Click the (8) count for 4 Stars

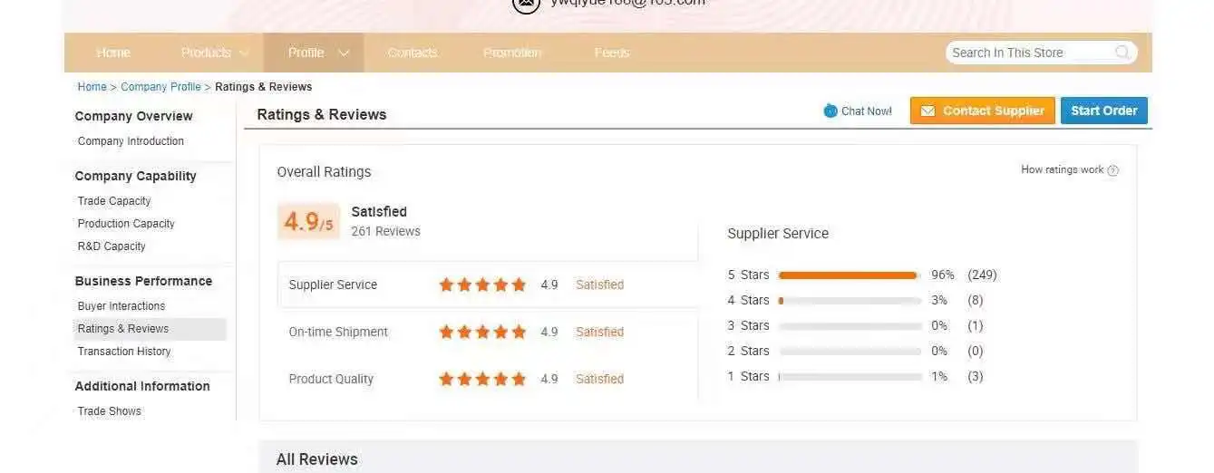tap(976, 300)
